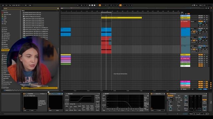
Task: Select My Plugins in Places
Action: coord(6,88)
